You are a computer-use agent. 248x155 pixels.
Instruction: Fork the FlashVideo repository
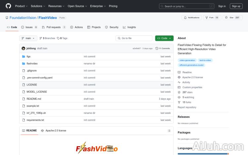[212, 18]
